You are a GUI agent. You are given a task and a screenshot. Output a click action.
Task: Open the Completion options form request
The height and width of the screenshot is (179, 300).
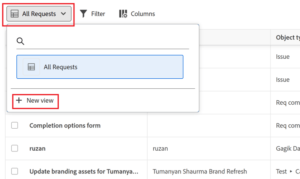click(x=65, y=125)
